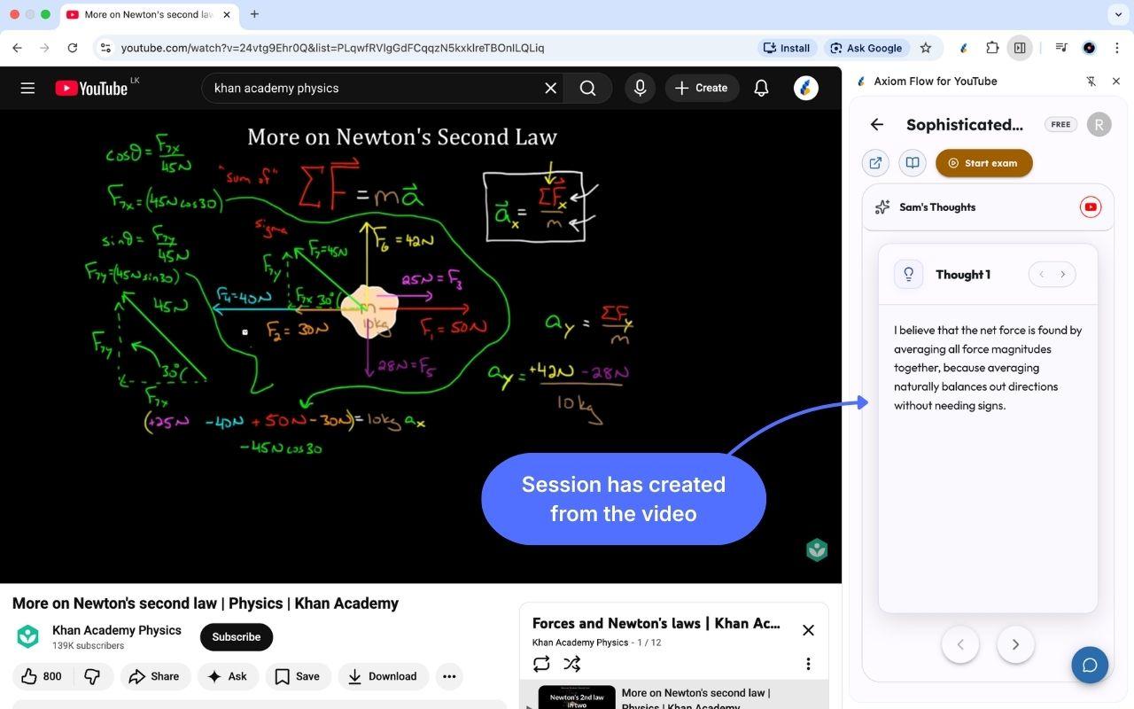Select the Newton's second law browser tab
This screenshot has width=1134, height=709.
pos(142,14)
